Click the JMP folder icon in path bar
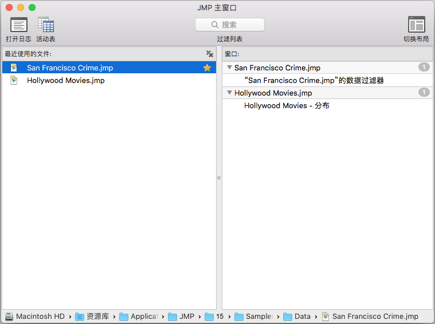Image resolution: width=435 pixels, height=324 pixels. 173,317
